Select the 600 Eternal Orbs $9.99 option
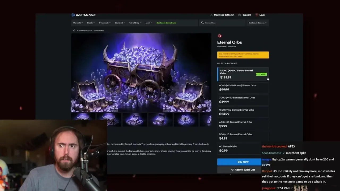 pyautogui.click(x=243, y=124)
